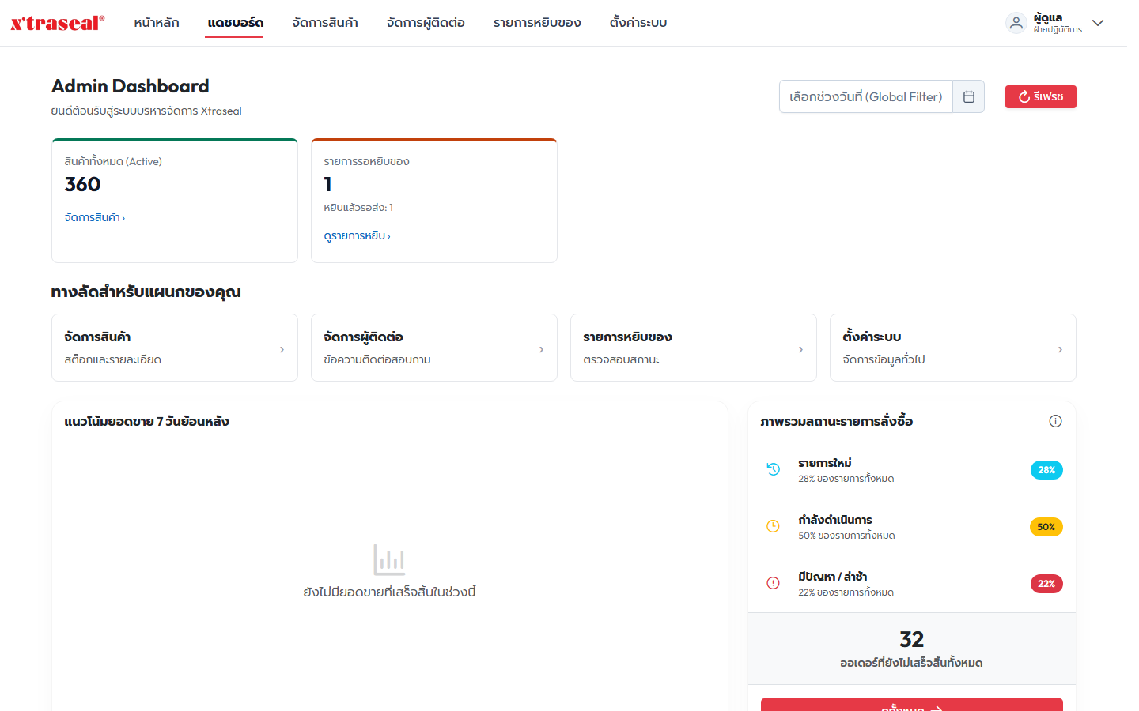Viewport: 1139px width, 711px height.
Task: Open จัดการผู้ติดต่อ in top navigation
Action: (426, 23)
